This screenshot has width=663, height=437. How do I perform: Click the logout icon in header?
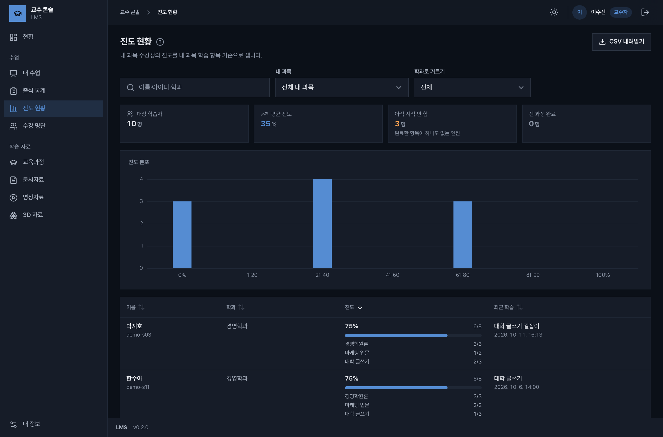point(645,12)
